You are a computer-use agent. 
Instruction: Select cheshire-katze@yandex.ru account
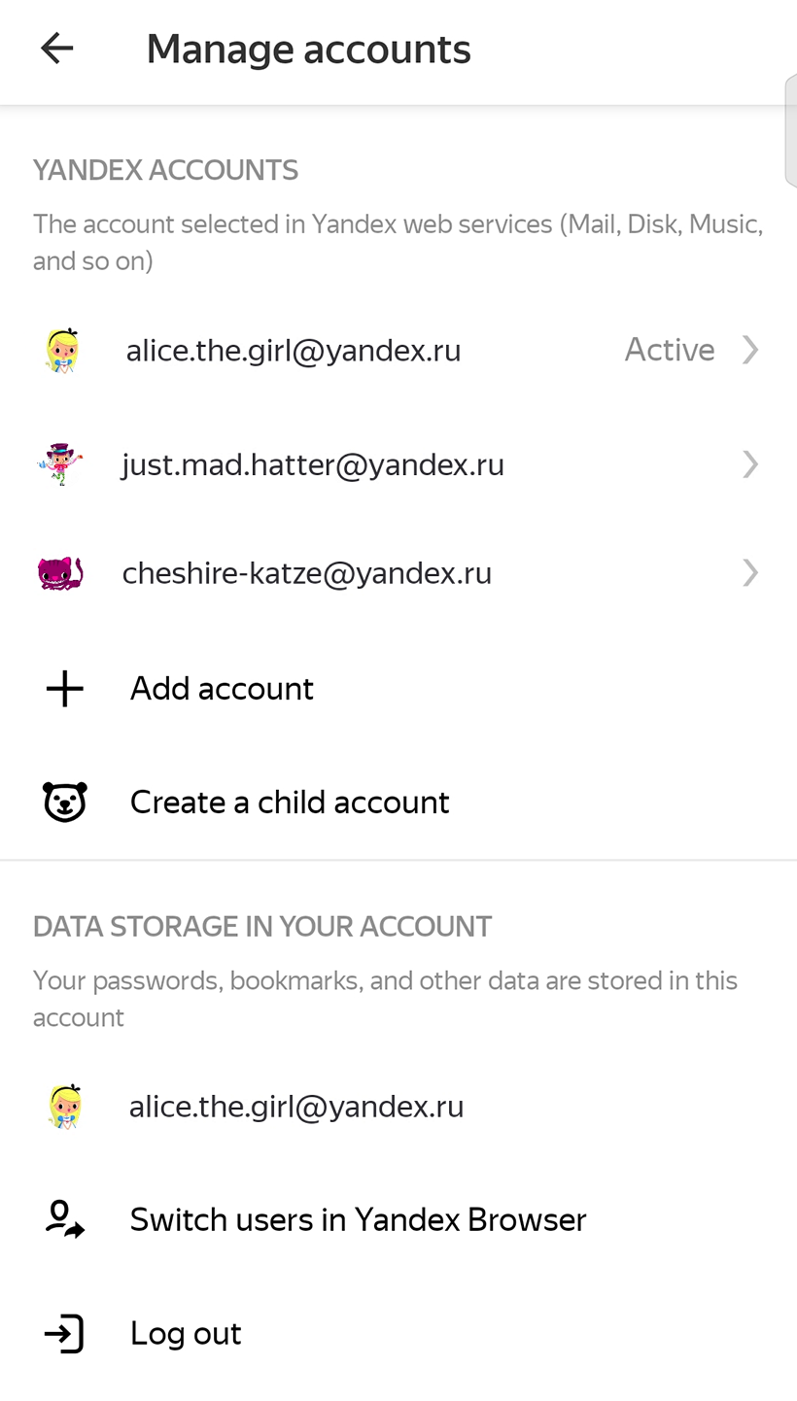click(x=398, y=573)
